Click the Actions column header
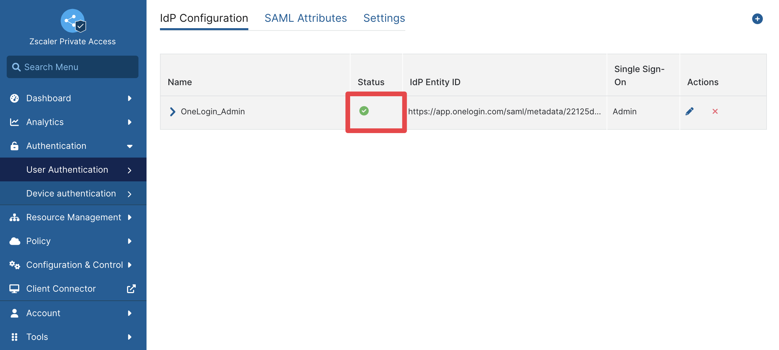Image resolution: width=779 pixels, height=350 pixels. [x=703, y=82]
